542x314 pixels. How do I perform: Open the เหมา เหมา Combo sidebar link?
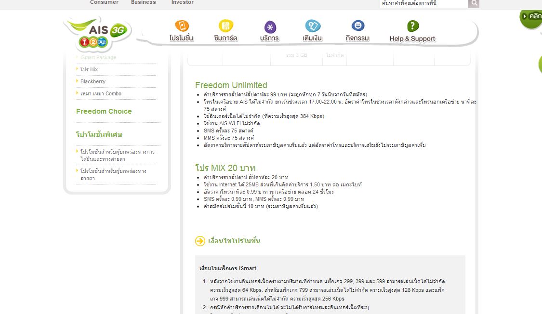(x=101, y=93)
